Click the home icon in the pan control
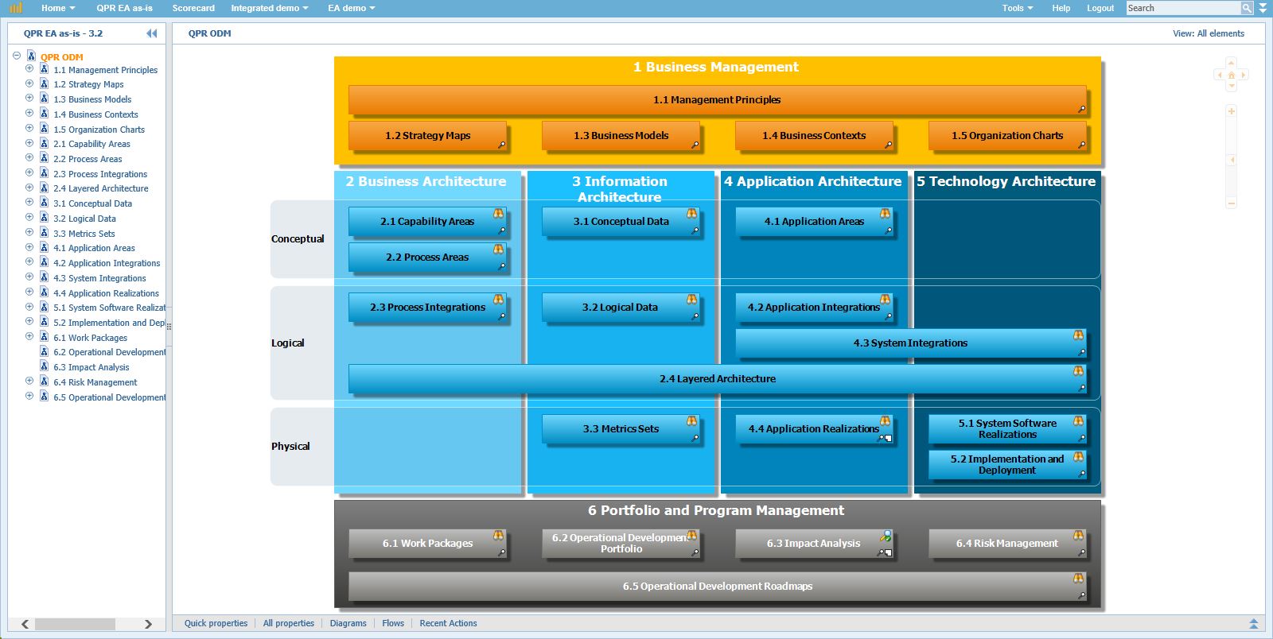The width and height of the screenshot is (1273, 639). [1231, 76]
